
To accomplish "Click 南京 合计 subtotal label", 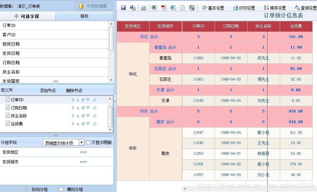I will pos(165,122).
